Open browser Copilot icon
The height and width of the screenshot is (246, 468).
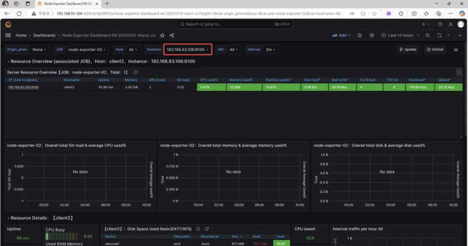coord(462,14)
